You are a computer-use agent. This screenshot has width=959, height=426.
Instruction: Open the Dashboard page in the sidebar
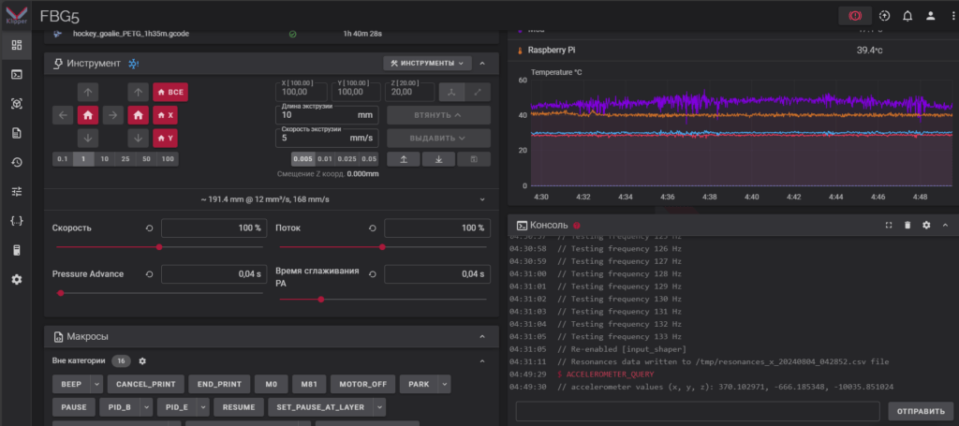[x=16, y=45]
